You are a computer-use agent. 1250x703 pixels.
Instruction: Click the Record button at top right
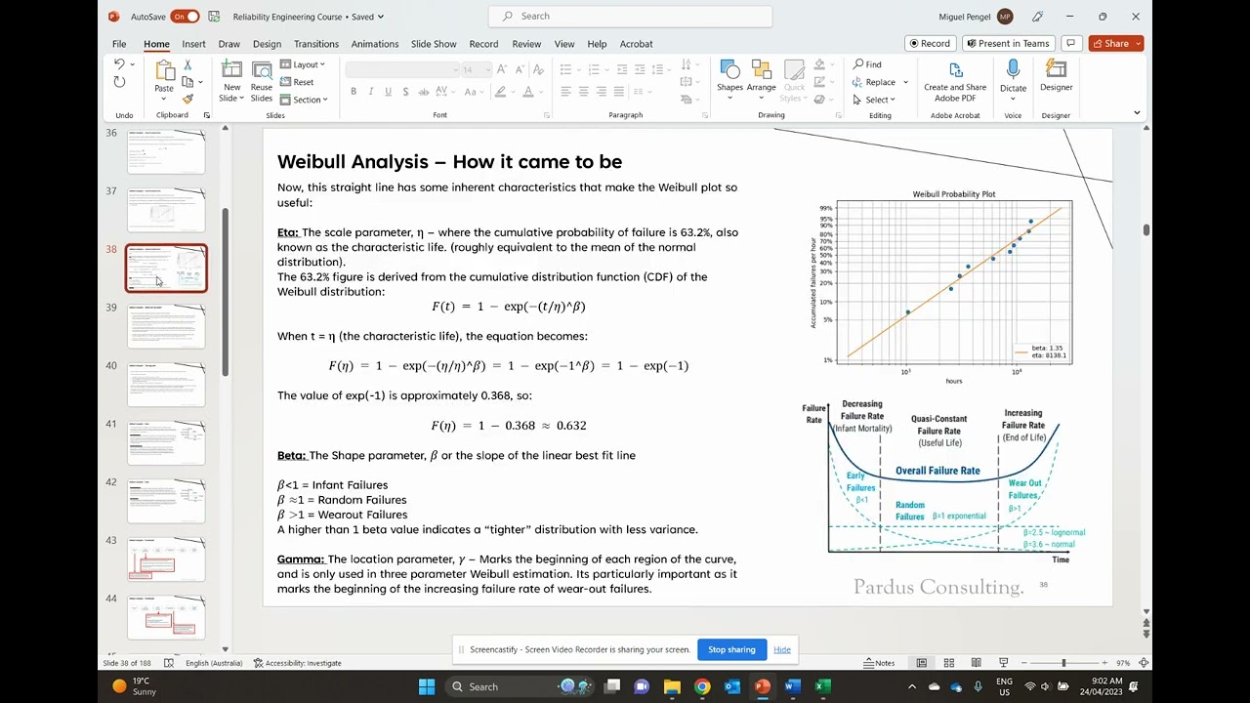[929, 43]
